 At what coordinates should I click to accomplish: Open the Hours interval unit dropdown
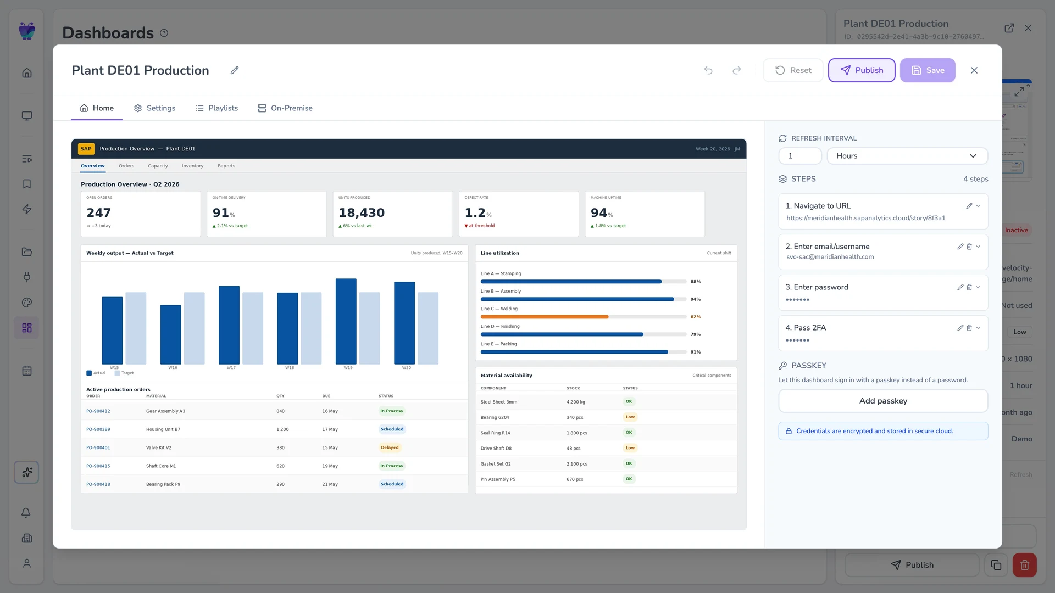tap(907, 156)
